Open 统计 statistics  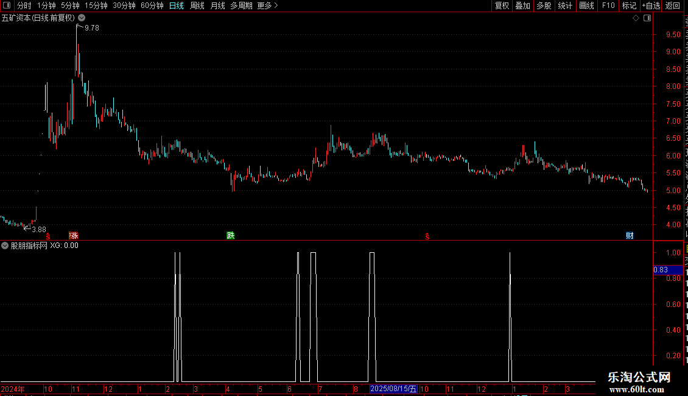tap(564, 5)
